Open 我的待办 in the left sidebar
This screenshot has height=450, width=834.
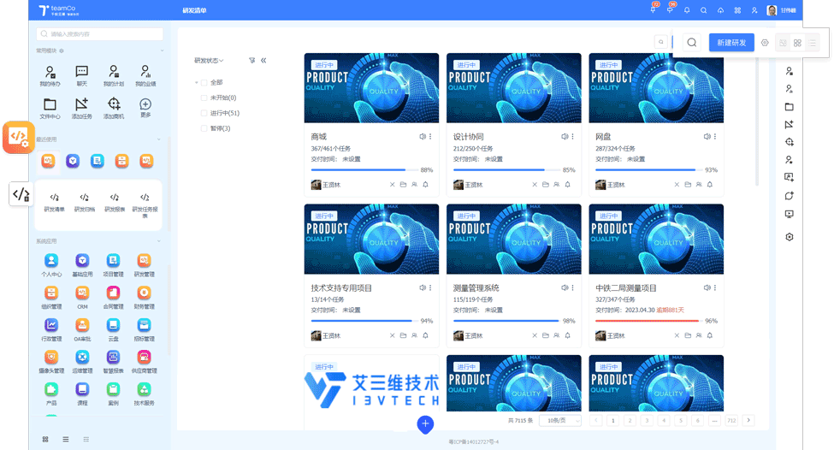[50, 75]
